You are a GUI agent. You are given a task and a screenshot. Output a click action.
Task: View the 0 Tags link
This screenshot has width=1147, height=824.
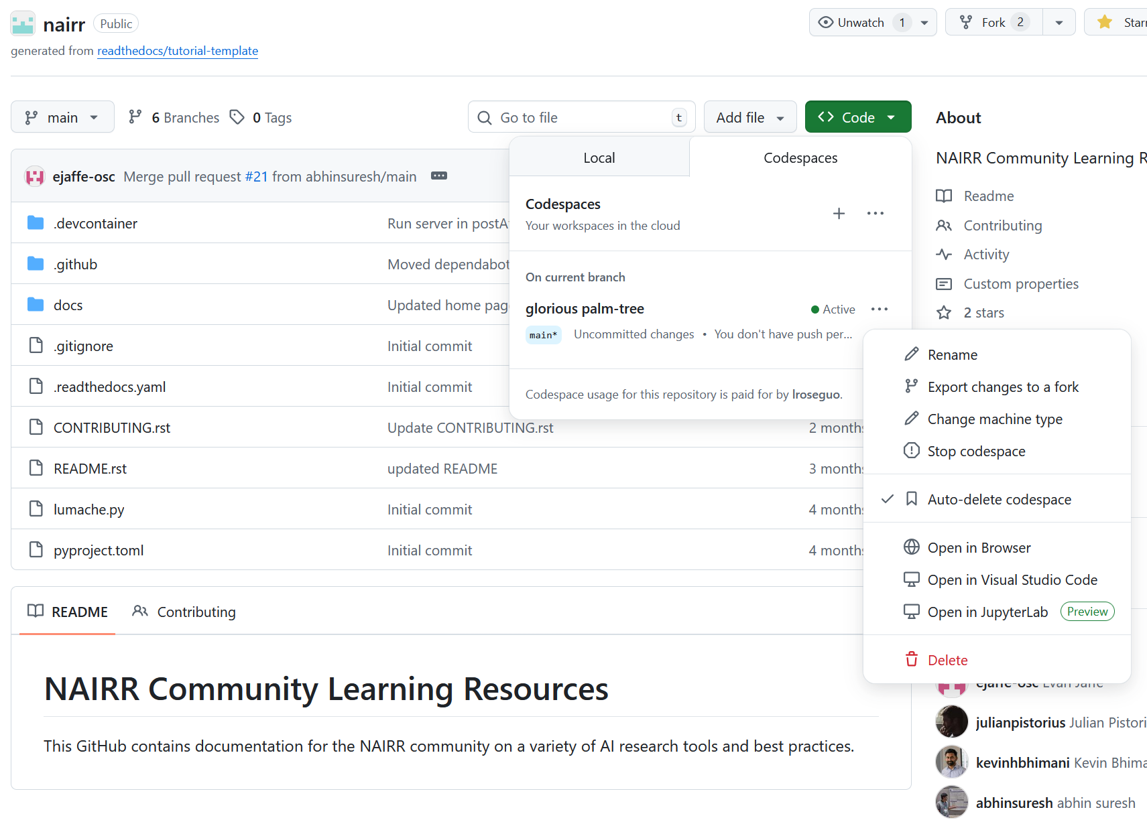261,117
